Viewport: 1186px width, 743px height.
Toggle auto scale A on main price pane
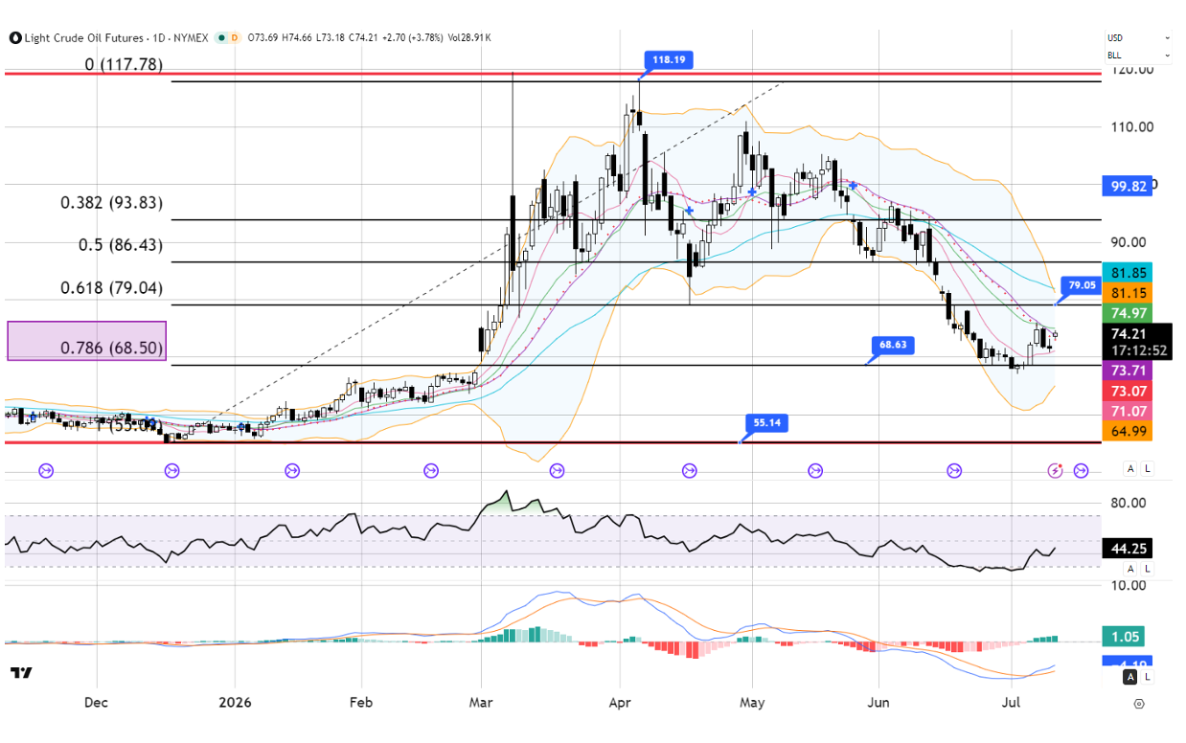coord(1130,468)
